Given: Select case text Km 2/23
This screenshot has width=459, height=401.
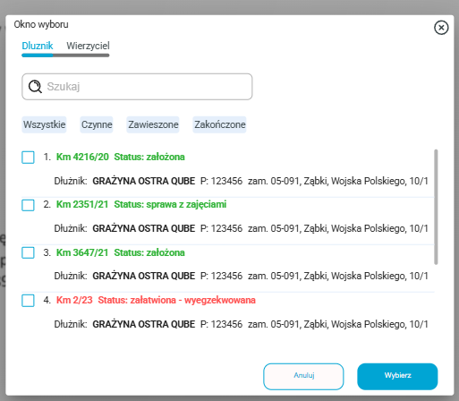Looking at the screenshot, I should 74,300.
